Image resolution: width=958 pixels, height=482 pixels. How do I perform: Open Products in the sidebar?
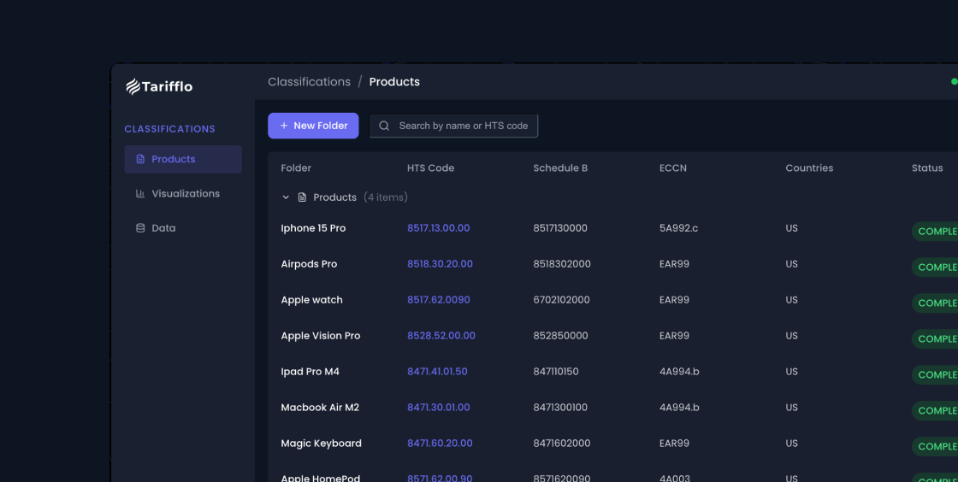(183, 159)
